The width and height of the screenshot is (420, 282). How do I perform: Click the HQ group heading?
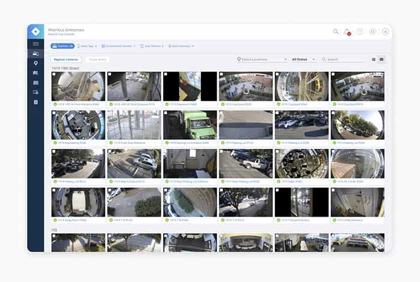click(x=54, y=230)
